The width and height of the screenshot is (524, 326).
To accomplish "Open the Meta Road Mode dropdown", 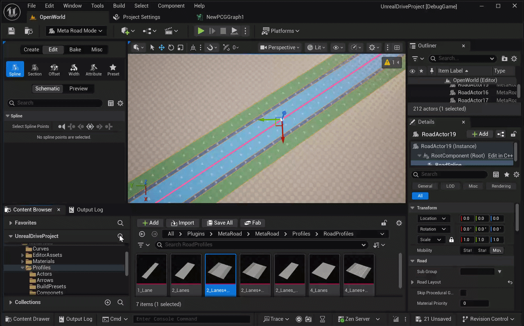I will [x=76, y=31].
